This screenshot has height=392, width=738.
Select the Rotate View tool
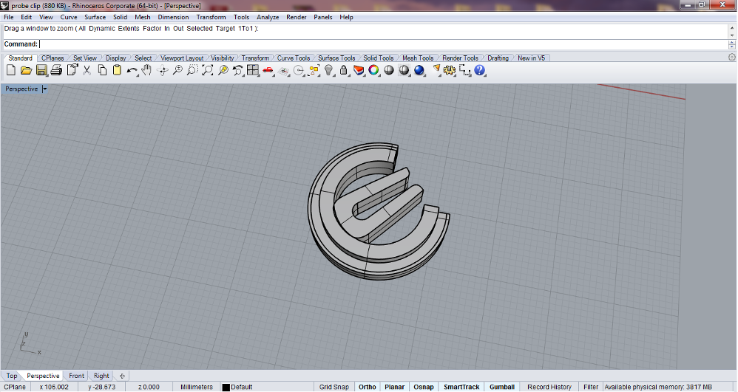point(163,71)
